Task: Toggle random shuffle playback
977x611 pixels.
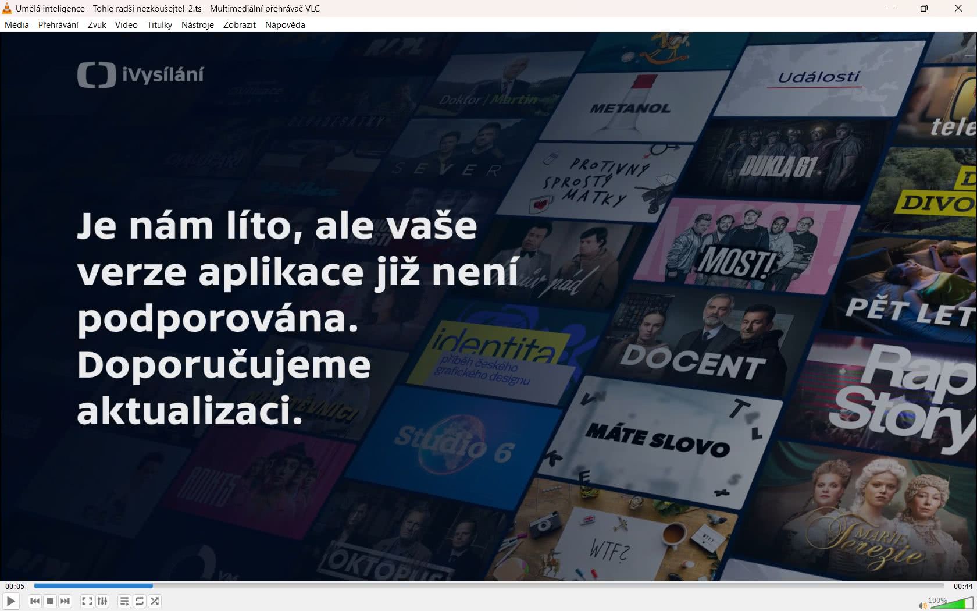Action: 155,601
